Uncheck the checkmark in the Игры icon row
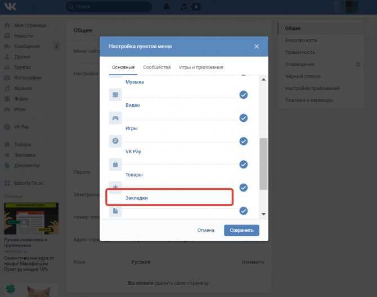377x297 pixels. tap(243, 118)
